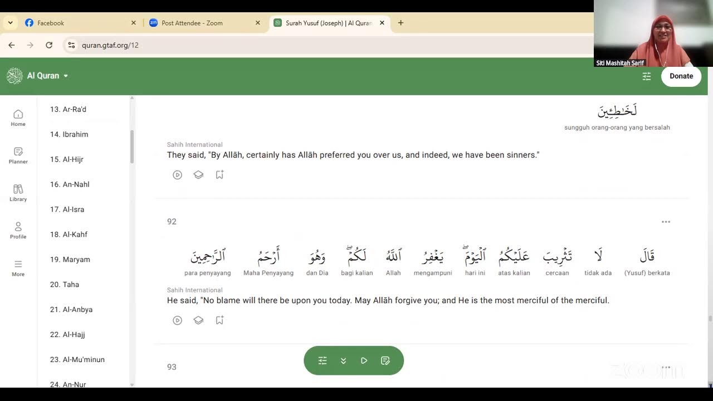Click the word translated '(Yusuf) berkata'
This screenshot has height=401, width=713.
point(647,256)
